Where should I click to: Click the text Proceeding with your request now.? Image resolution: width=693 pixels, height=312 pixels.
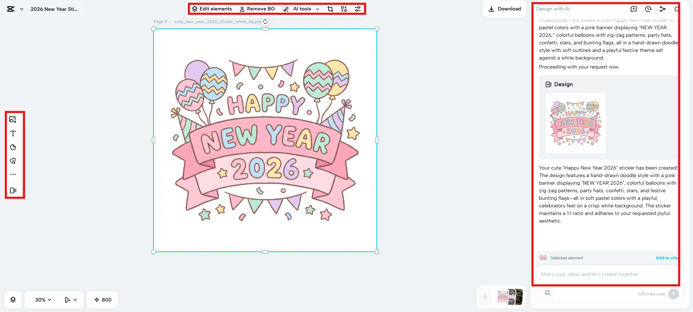point(579,67)
